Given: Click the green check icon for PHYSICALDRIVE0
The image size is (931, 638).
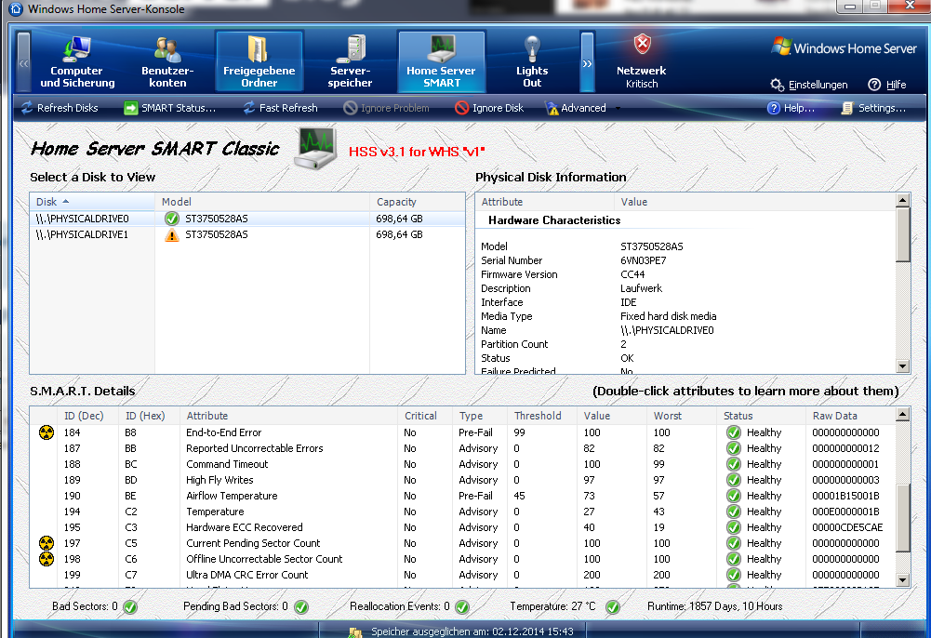Looking at the screenshot, I should (171, 219).
